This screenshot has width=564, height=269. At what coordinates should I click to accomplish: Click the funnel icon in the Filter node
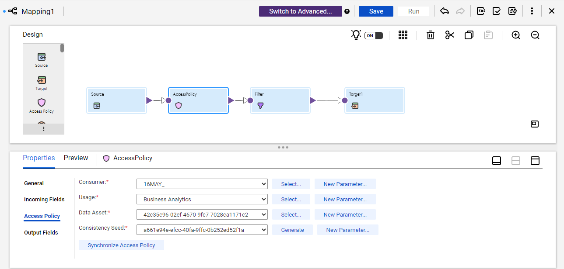pyautogui.click(x=260, y=106)
